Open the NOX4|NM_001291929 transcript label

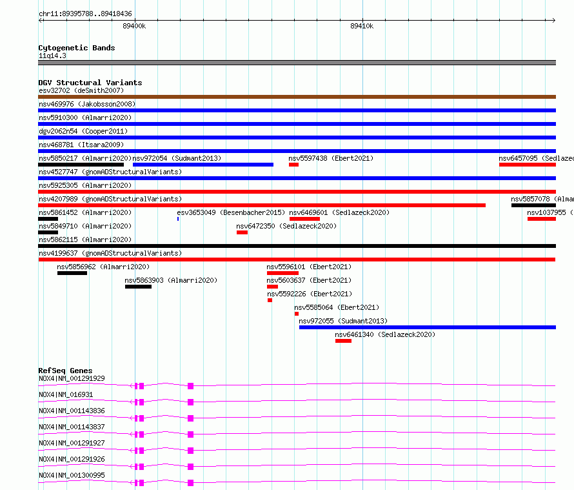(x=72, y=378)
